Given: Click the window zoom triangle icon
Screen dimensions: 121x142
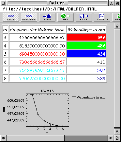Looking at the screenshot, I should [111, 3].
